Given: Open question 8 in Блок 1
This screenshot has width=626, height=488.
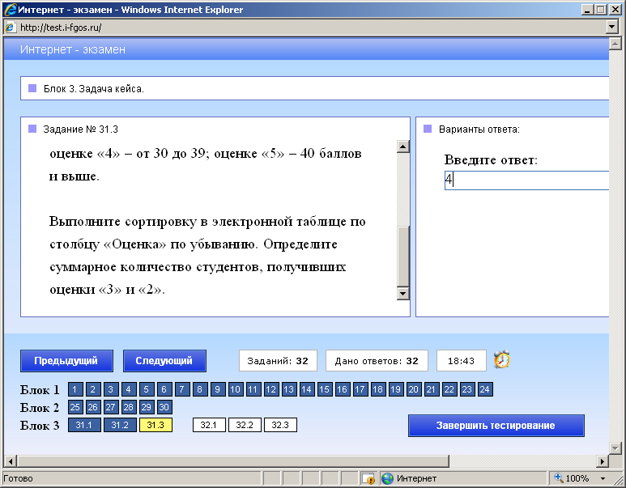Looking at the screenshot, I should pyautogui.click(x=200, y=389).
